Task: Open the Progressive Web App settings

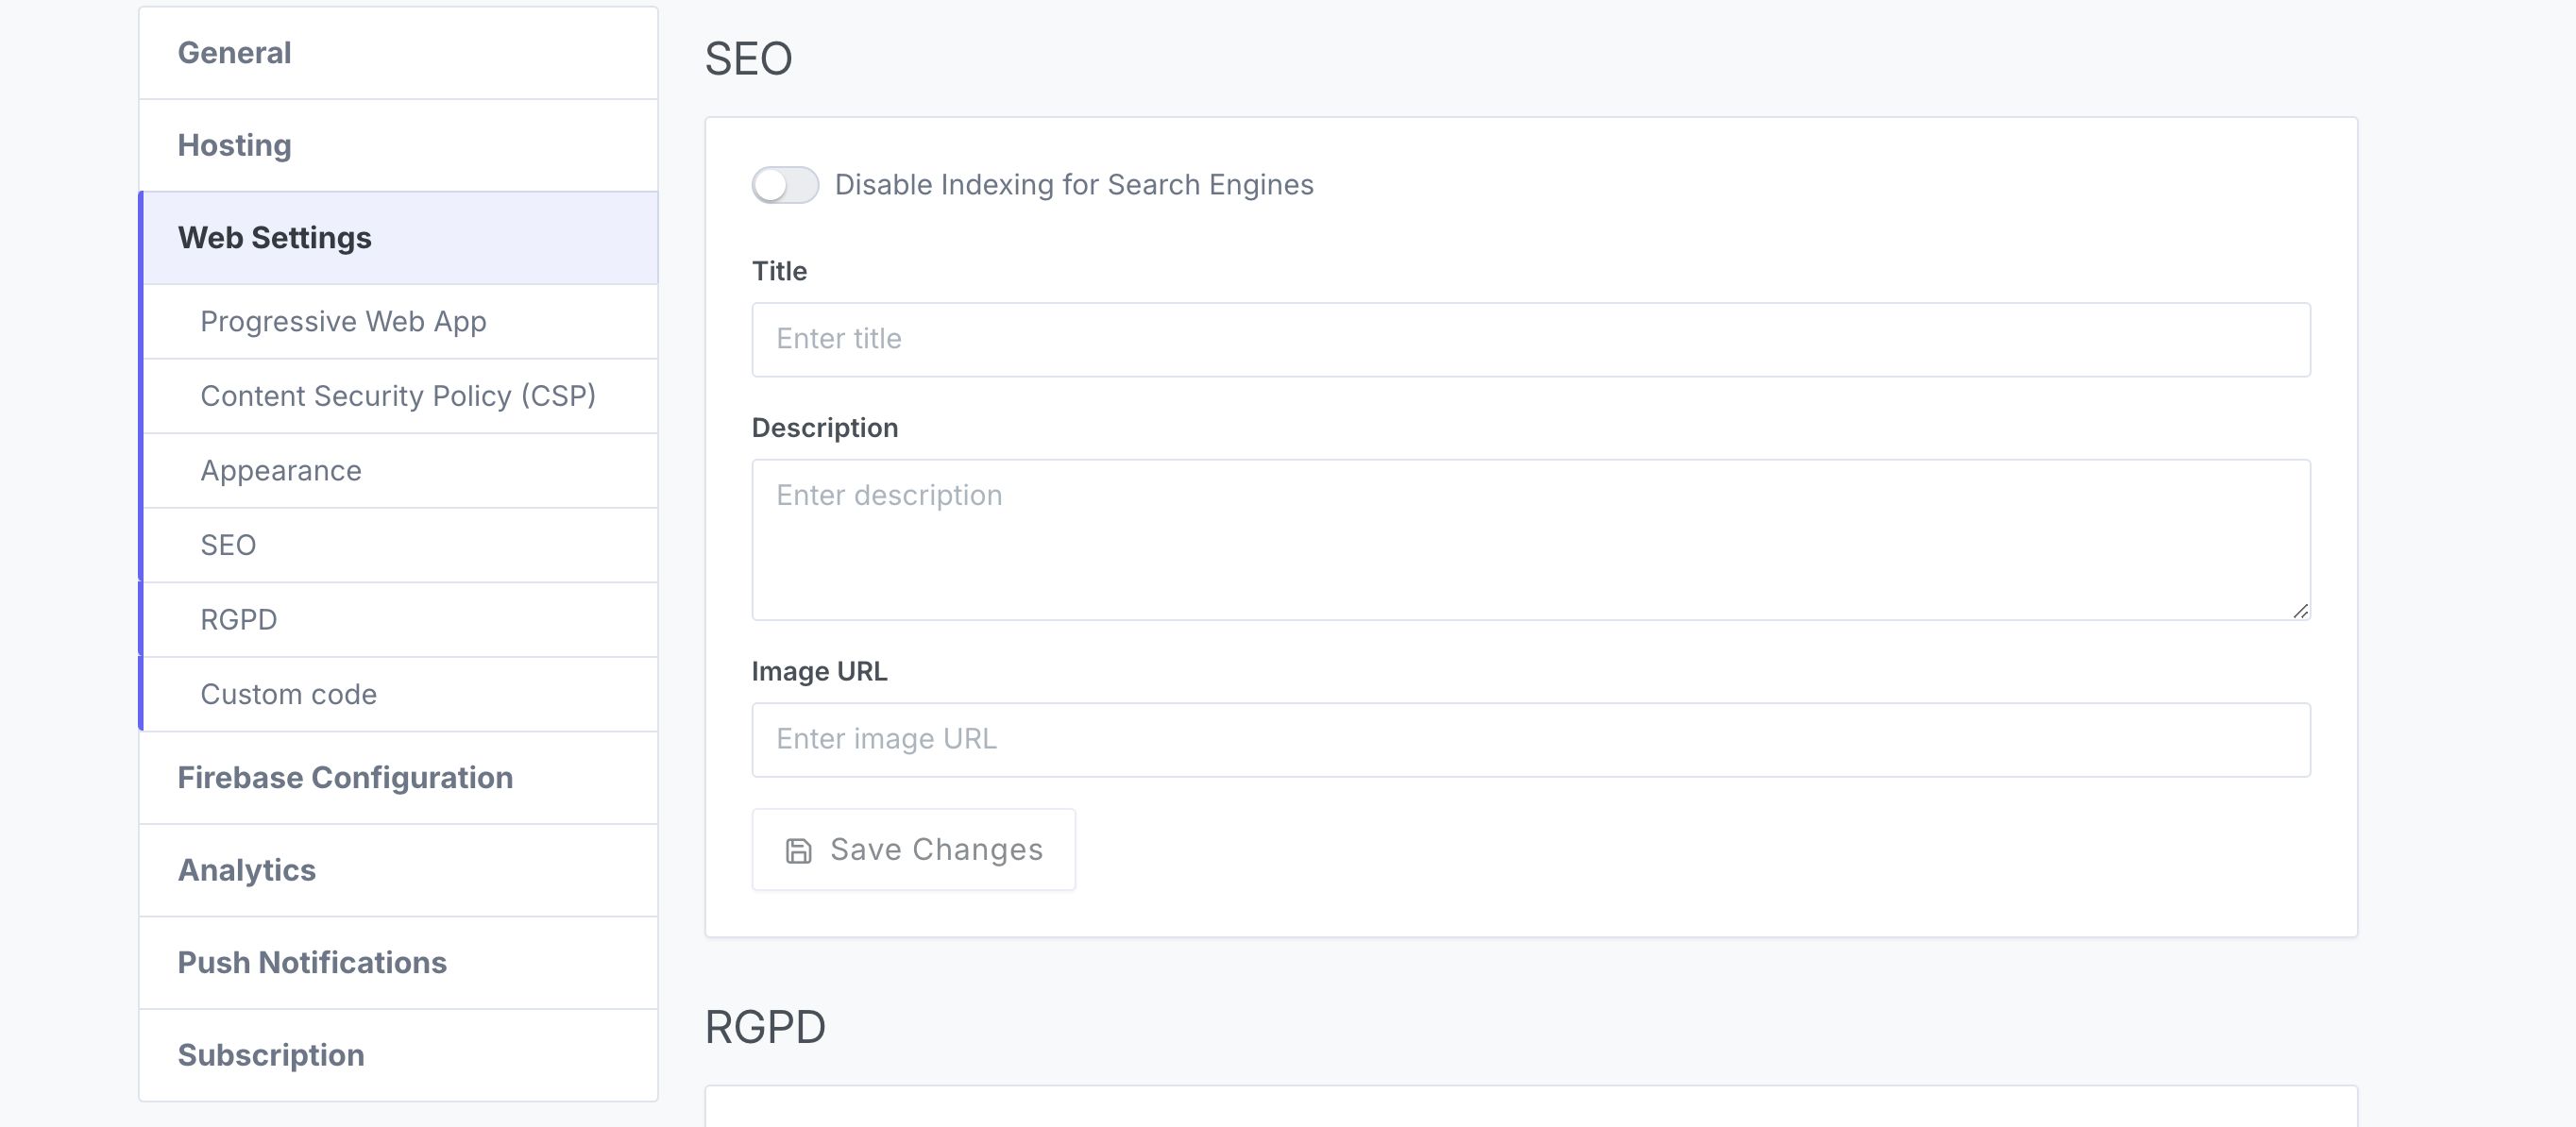Action: (x=343, y=321)
